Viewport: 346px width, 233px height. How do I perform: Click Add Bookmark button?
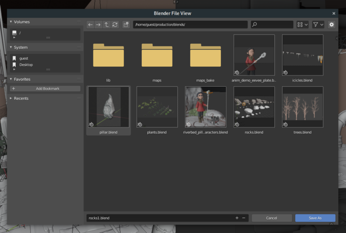tap(45, 88)
